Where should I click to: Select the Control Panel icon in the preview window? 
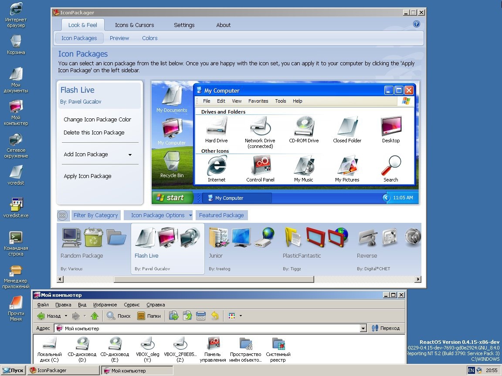(x=260, y=167)
